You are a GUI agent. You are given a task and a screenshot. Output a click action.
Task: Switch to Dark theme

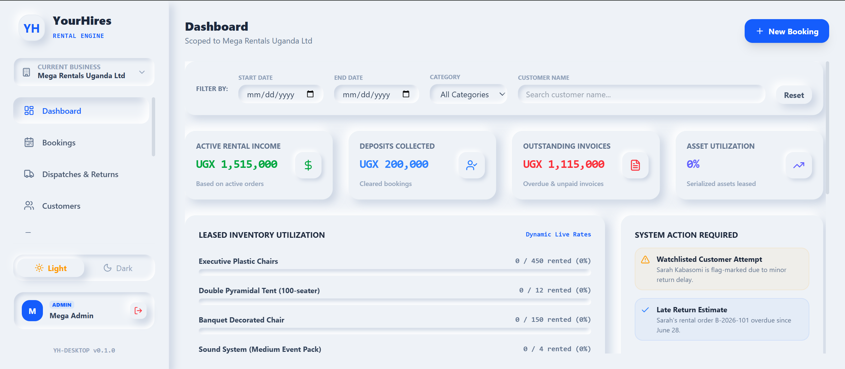[118, 268]
